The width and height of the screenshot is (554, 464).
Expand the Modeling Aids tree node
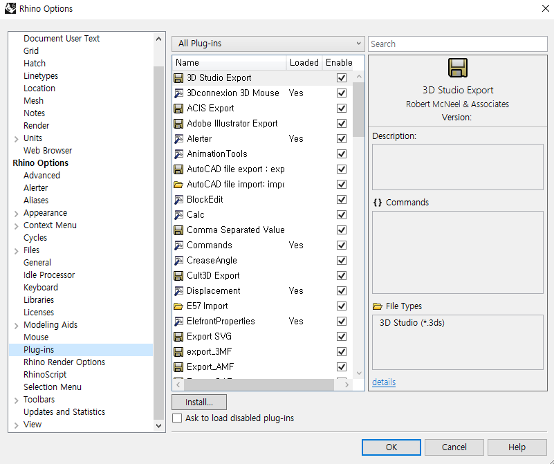[x=16, y=326]
